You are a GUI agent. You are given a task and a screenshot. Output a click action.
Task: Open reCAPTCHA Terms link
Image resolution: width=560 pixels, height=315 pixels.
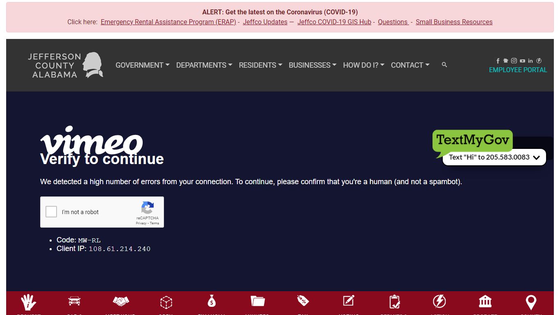pos(155,224)
